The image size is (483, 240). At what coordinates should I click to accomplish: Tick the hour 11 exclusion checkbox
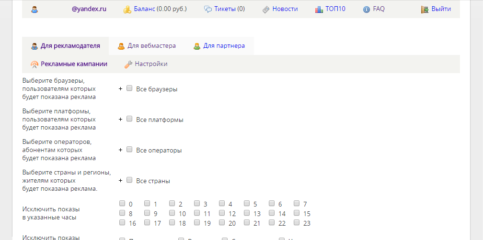[197, 213]
